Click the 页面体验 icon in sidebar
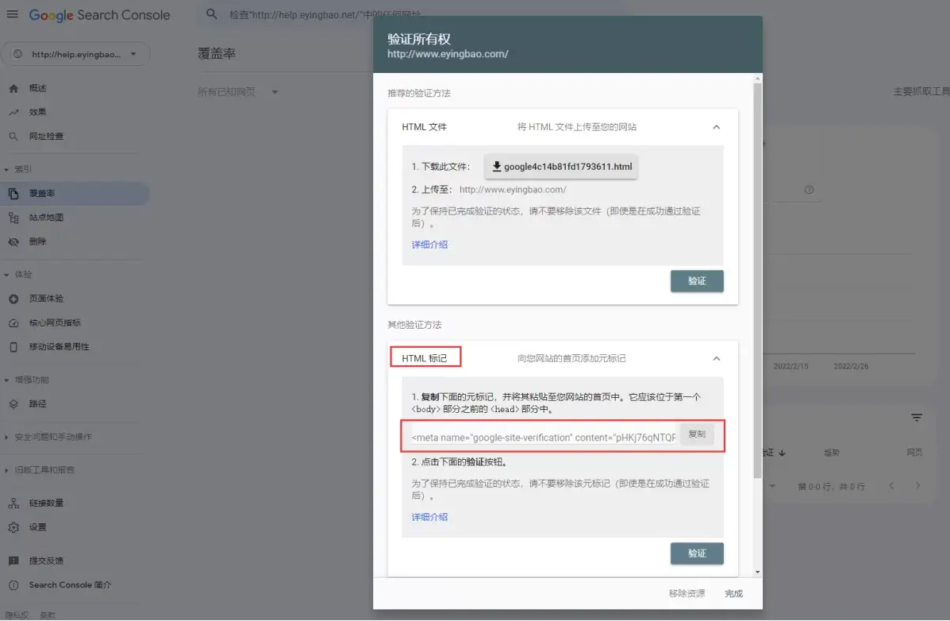This screenshot has height=621, width=950. point(13,299)
